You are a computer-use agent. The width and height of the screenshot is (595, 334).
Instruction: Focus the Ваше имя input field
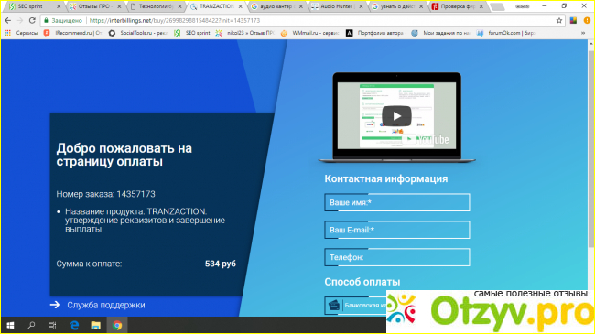pos(397,202)
